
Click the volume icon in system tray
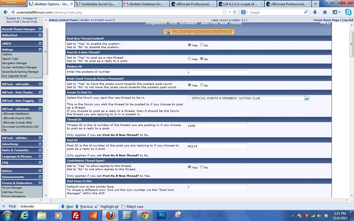click(x=320, y=215)
